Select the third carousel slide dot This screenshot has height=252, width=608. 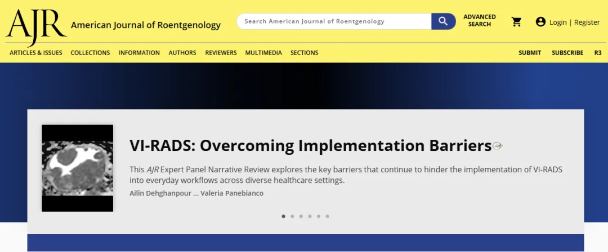tap(301, 217)
